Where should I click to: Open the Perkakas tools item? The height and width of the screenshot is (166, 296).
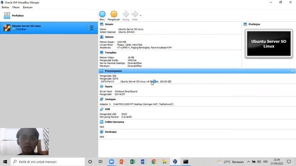[x=49, y=16]
